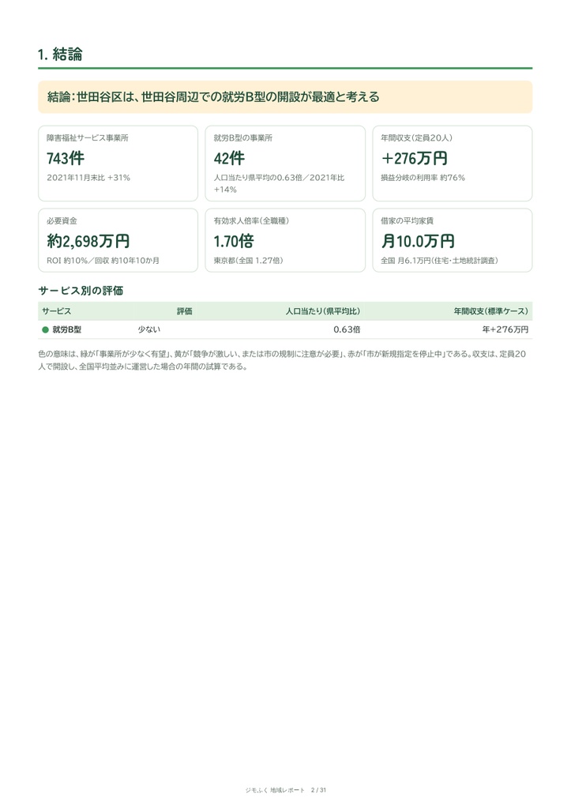Click the text '人口当たり県平均の0.63倍'

coord(258,178)
